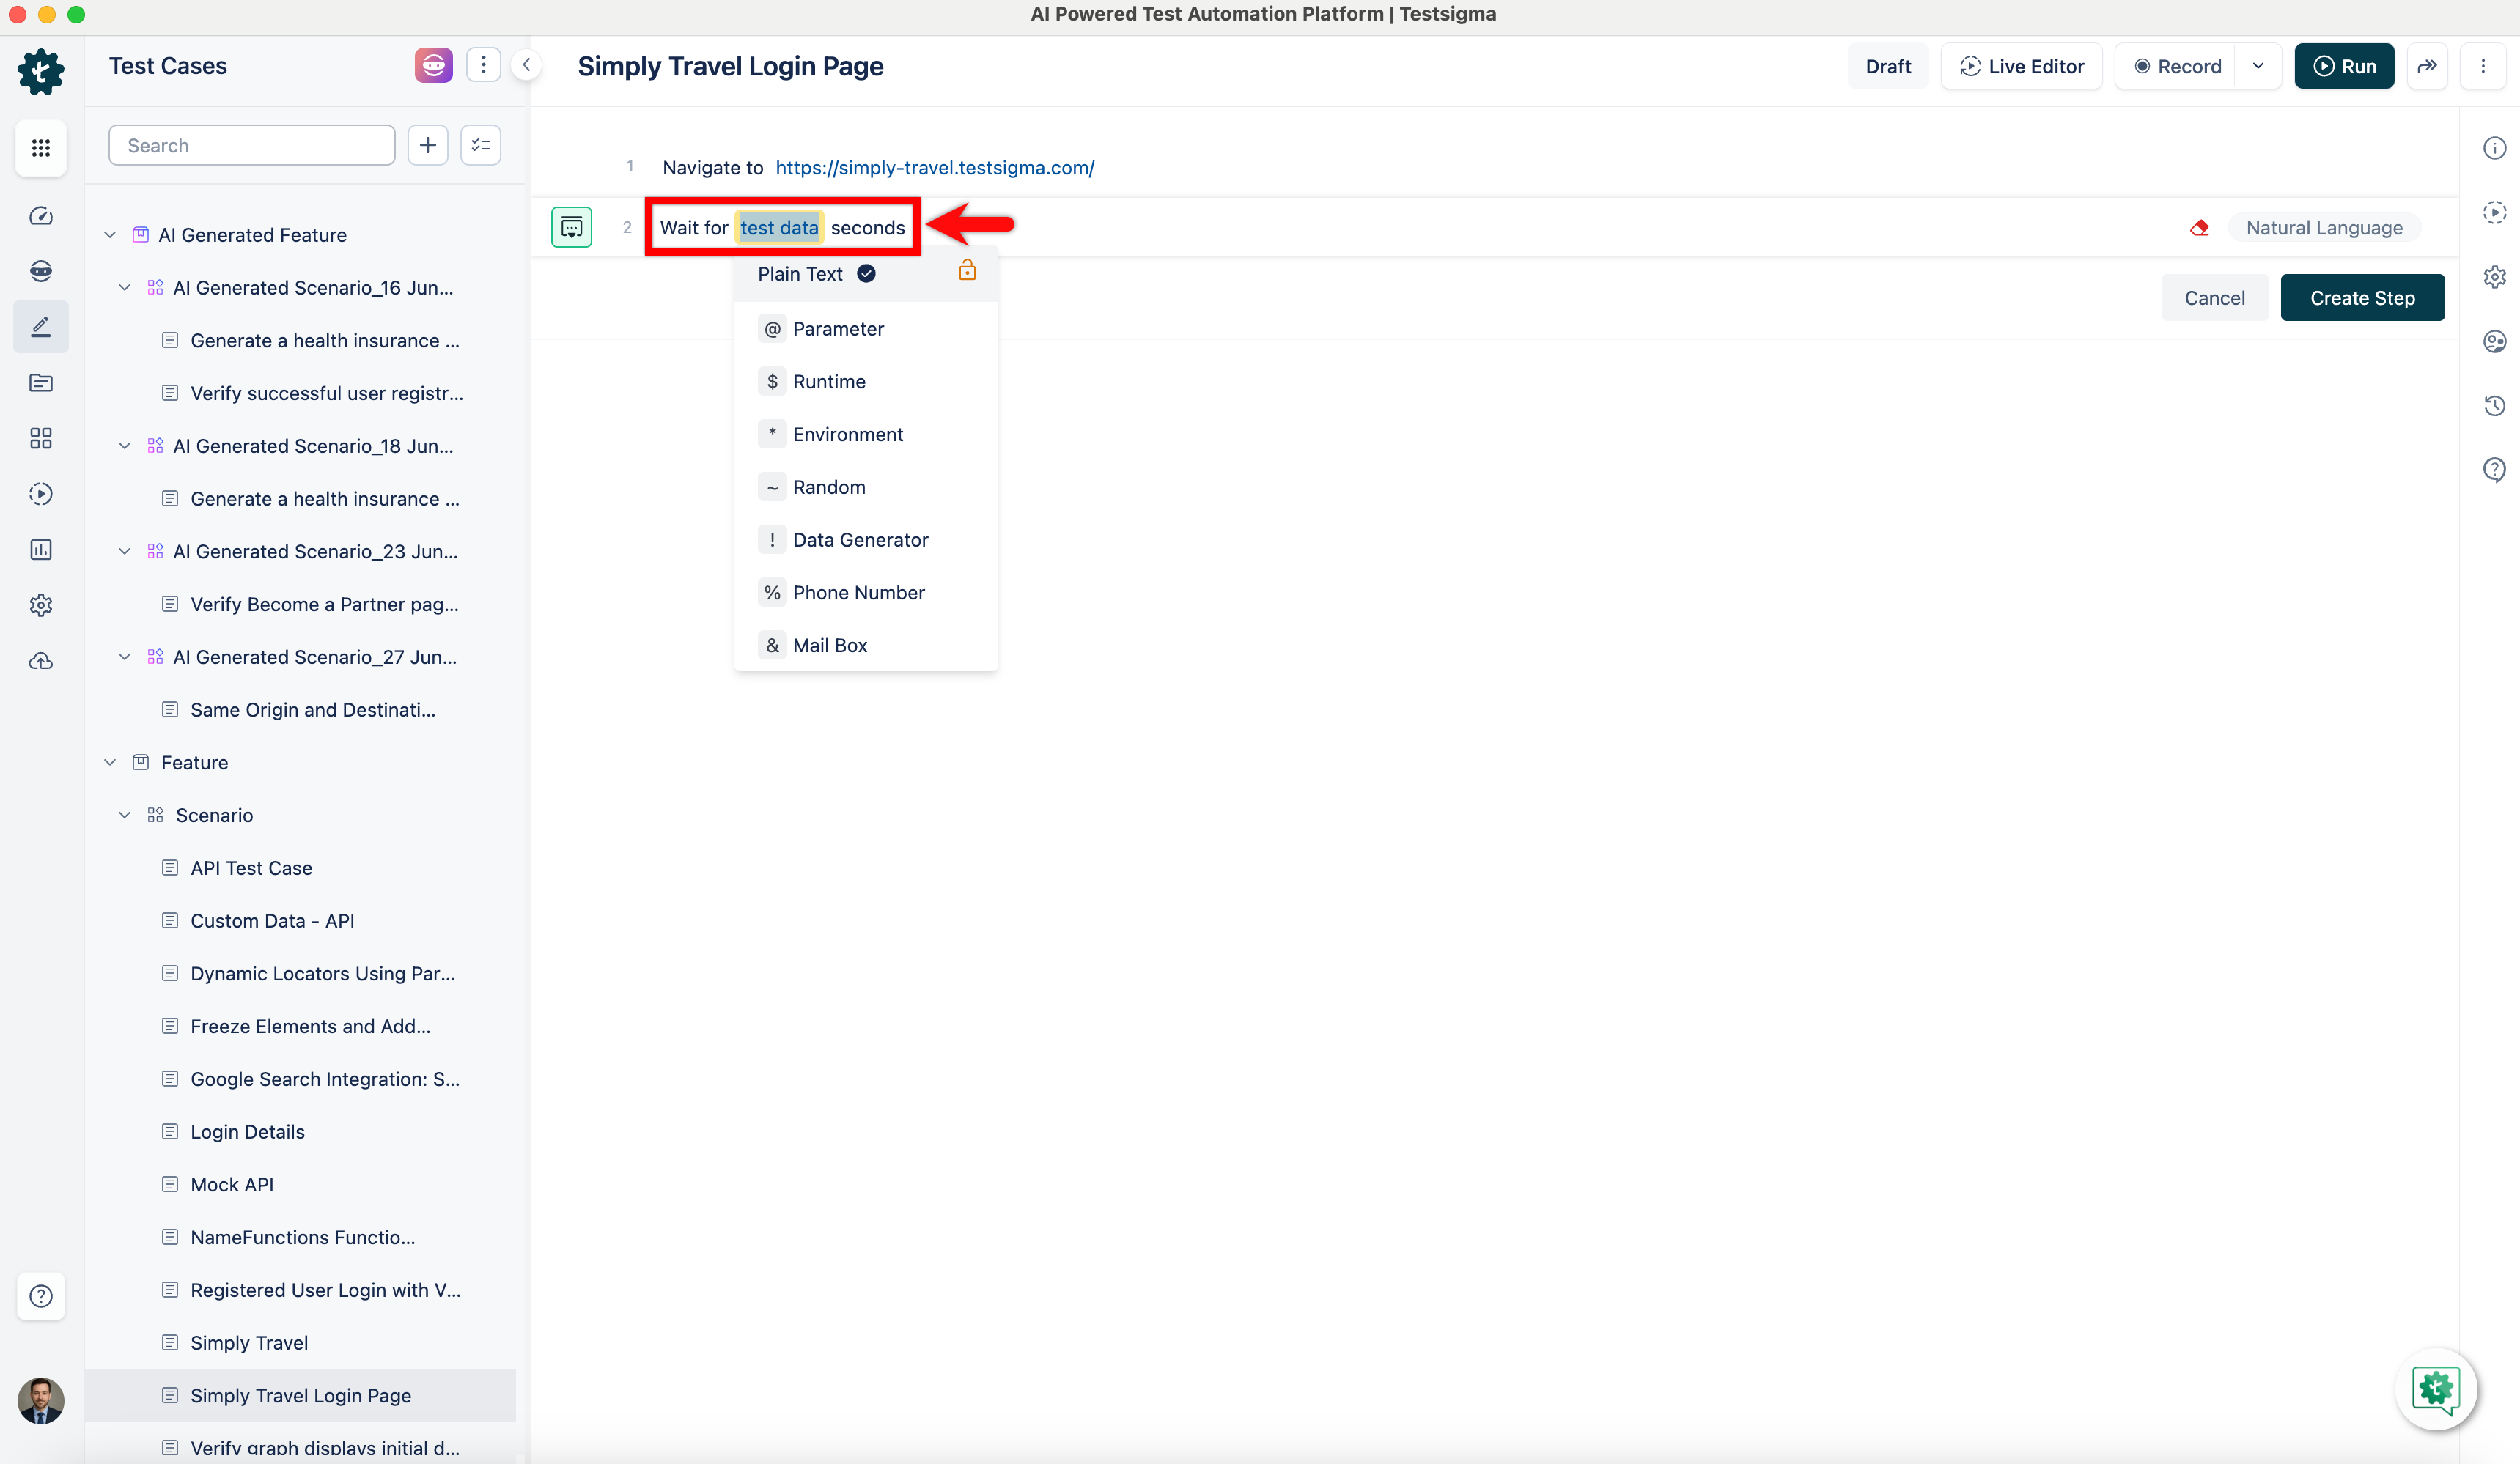Open the cloud upload icon in sidebar
2520x1464 pixels.
[41, 660]
